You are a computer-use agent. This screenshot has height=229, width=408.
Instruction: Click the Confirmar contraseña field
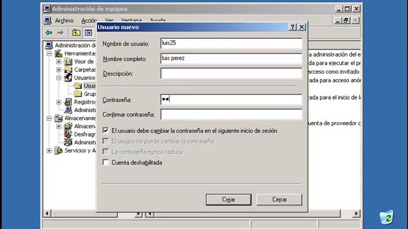coord(231,114)
